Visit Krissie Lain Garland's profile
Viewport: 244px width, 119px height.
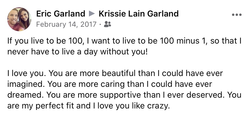[x=139, y=14]
